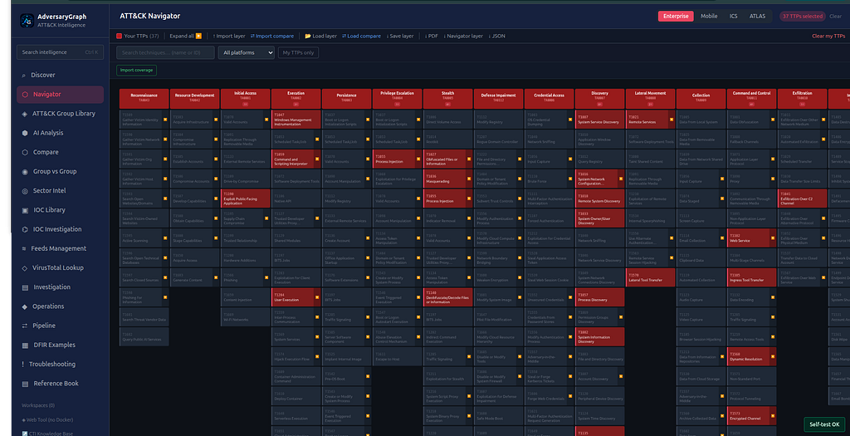The image size is (850, 436).
Task: Click the DFIR Examples grid icon
Action: point(24,345)
